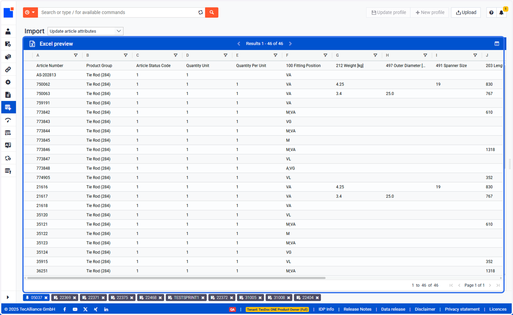This screenshot has width=513, height=315.
Task: Click the New profile button
Action: point(430,12)
